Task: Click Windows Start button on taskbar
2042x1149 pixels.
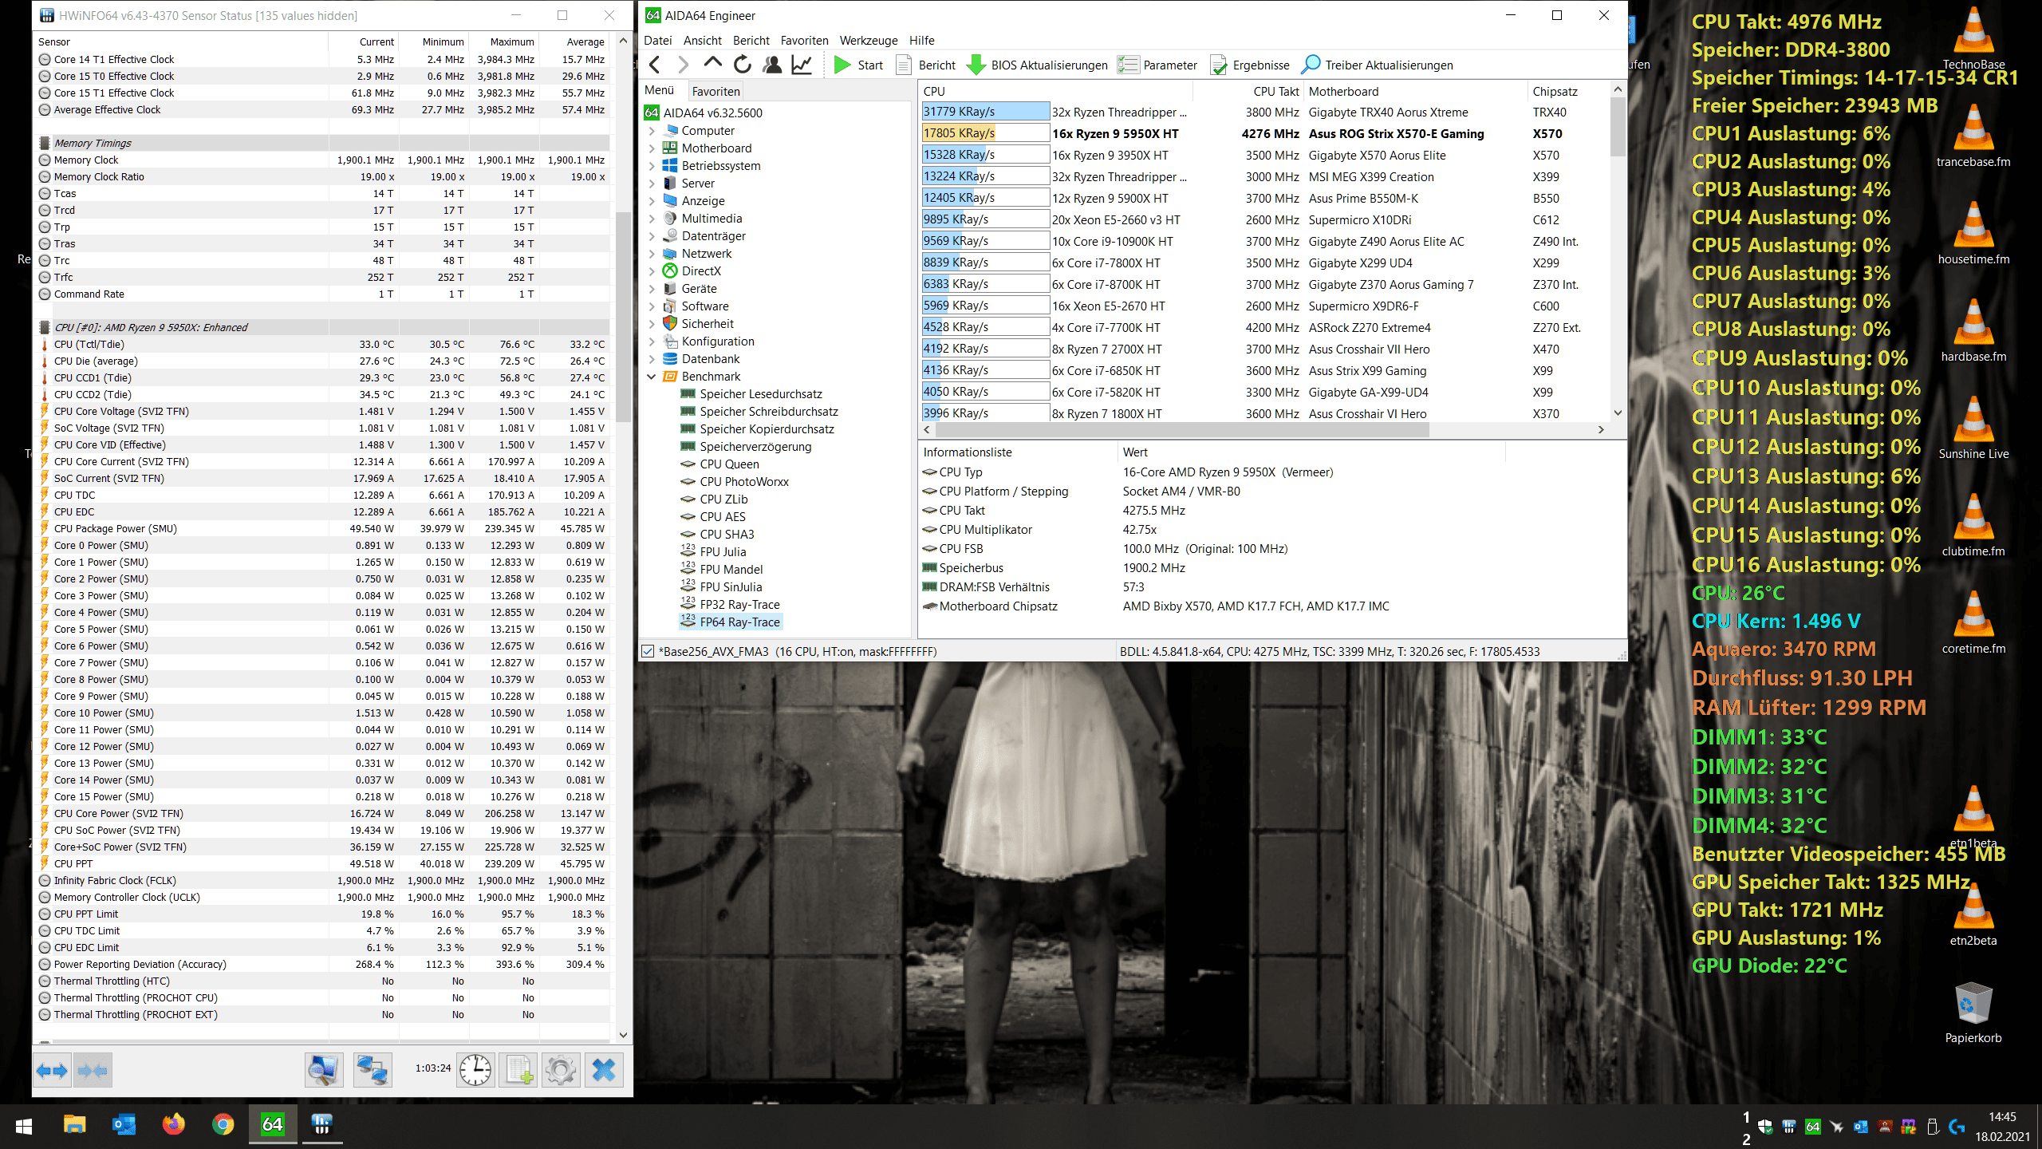Action: 24,1125
